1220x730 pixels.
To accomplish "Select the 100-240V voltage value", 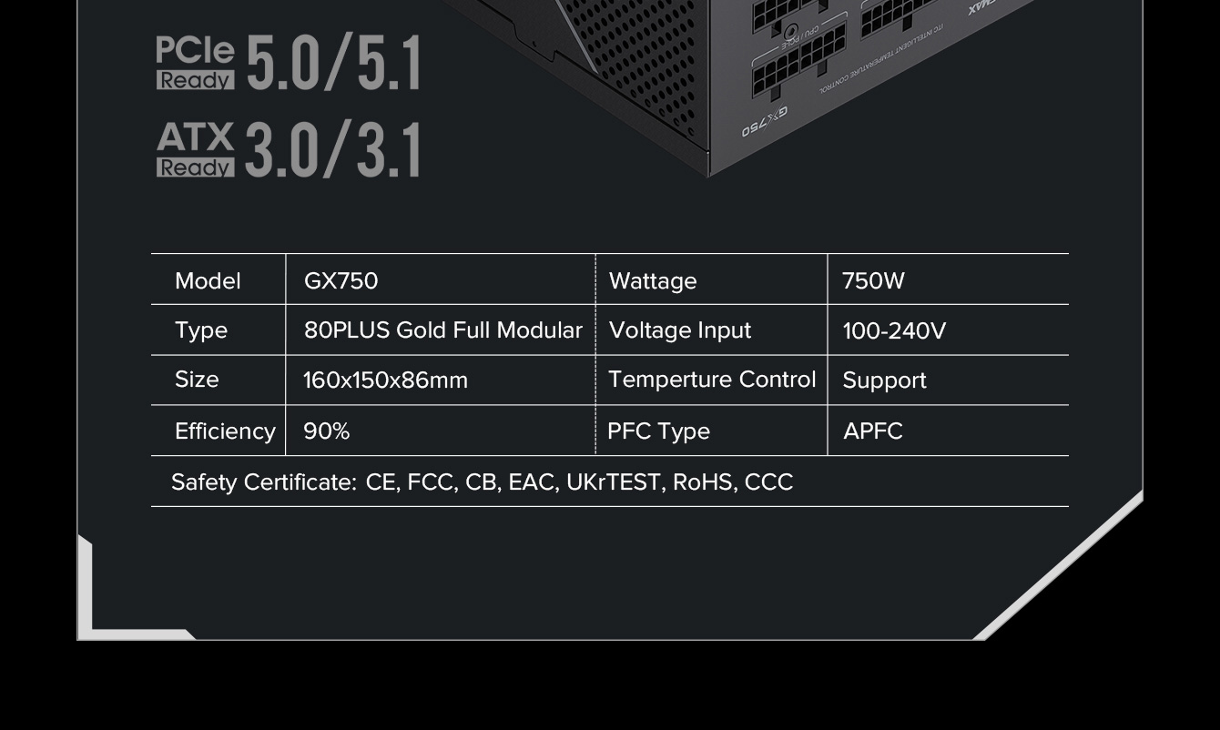I will click(x=894, y=331).
